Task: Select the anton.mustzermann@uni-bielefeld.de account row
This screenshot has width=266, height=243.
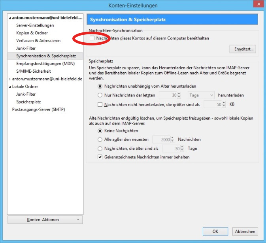Action: pyautogui.click(x=47, y=79)
